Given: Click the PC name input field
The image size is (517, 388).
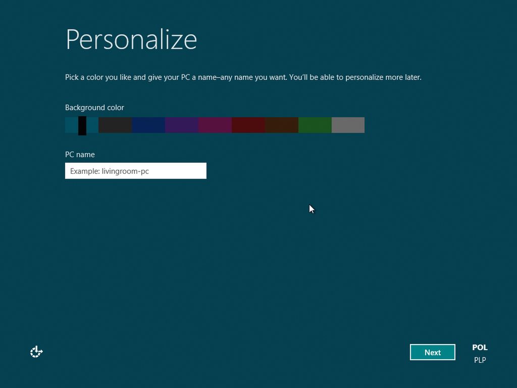Looking at the screenshot, I should click(x=135, y=171).
